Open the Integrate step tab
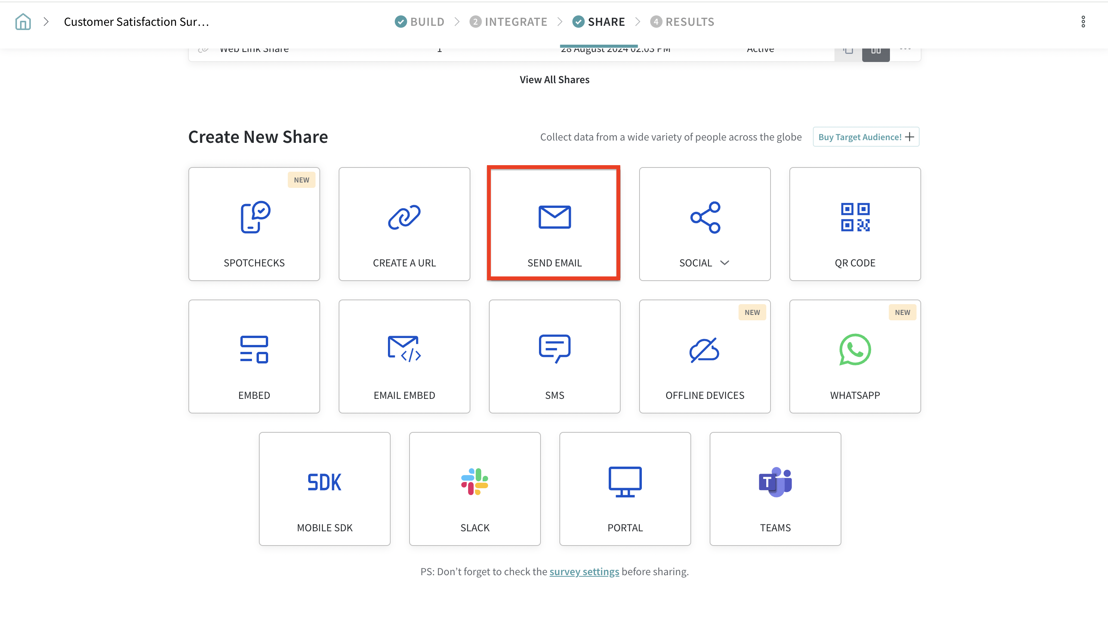 click(x=509, y=22)
